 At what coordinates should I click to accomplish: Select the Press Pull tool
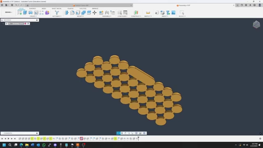pos(67,13)
